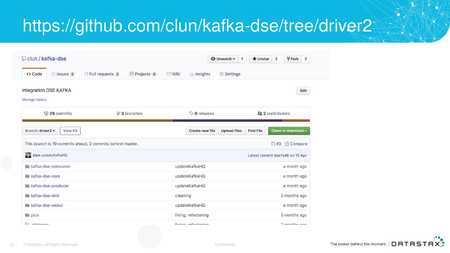Click Upload files
Viewport: 450px width, 253px height.
point(232,131)
